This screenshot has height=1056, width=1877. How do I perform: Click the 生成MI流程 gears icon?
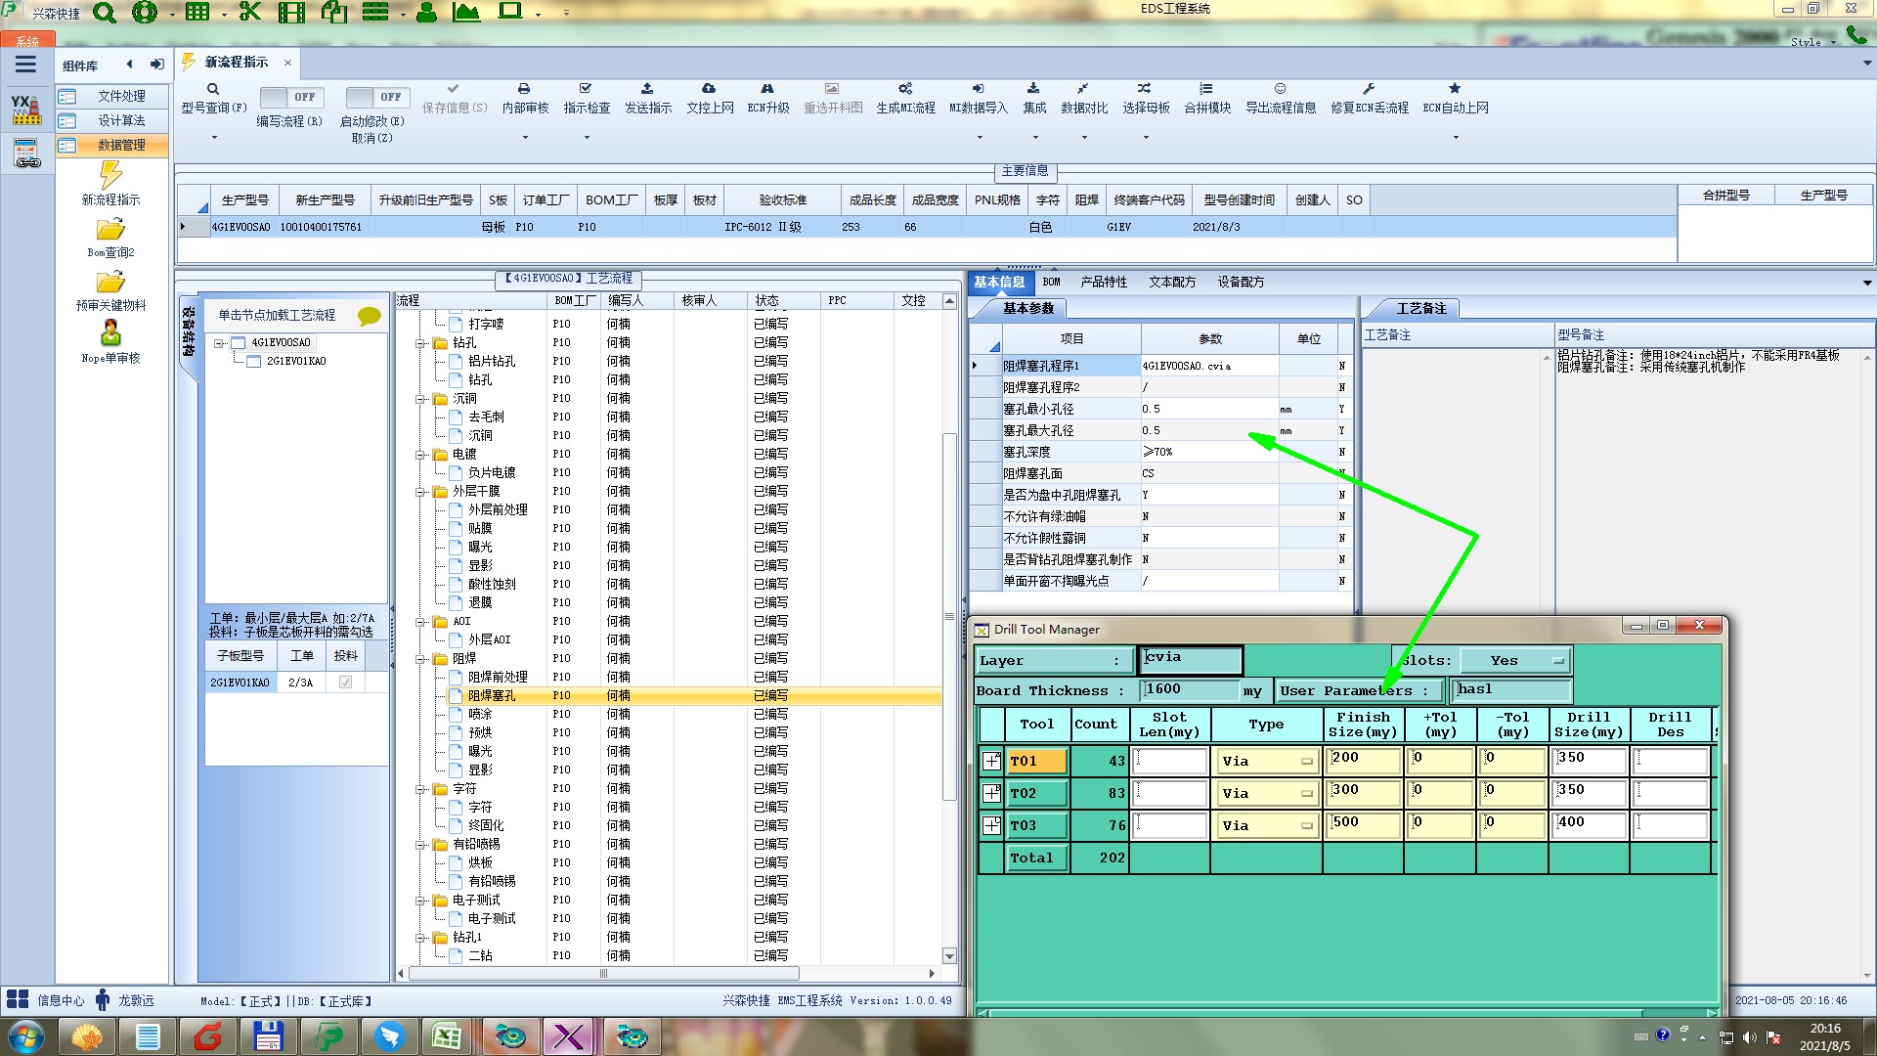click(905, 89)
